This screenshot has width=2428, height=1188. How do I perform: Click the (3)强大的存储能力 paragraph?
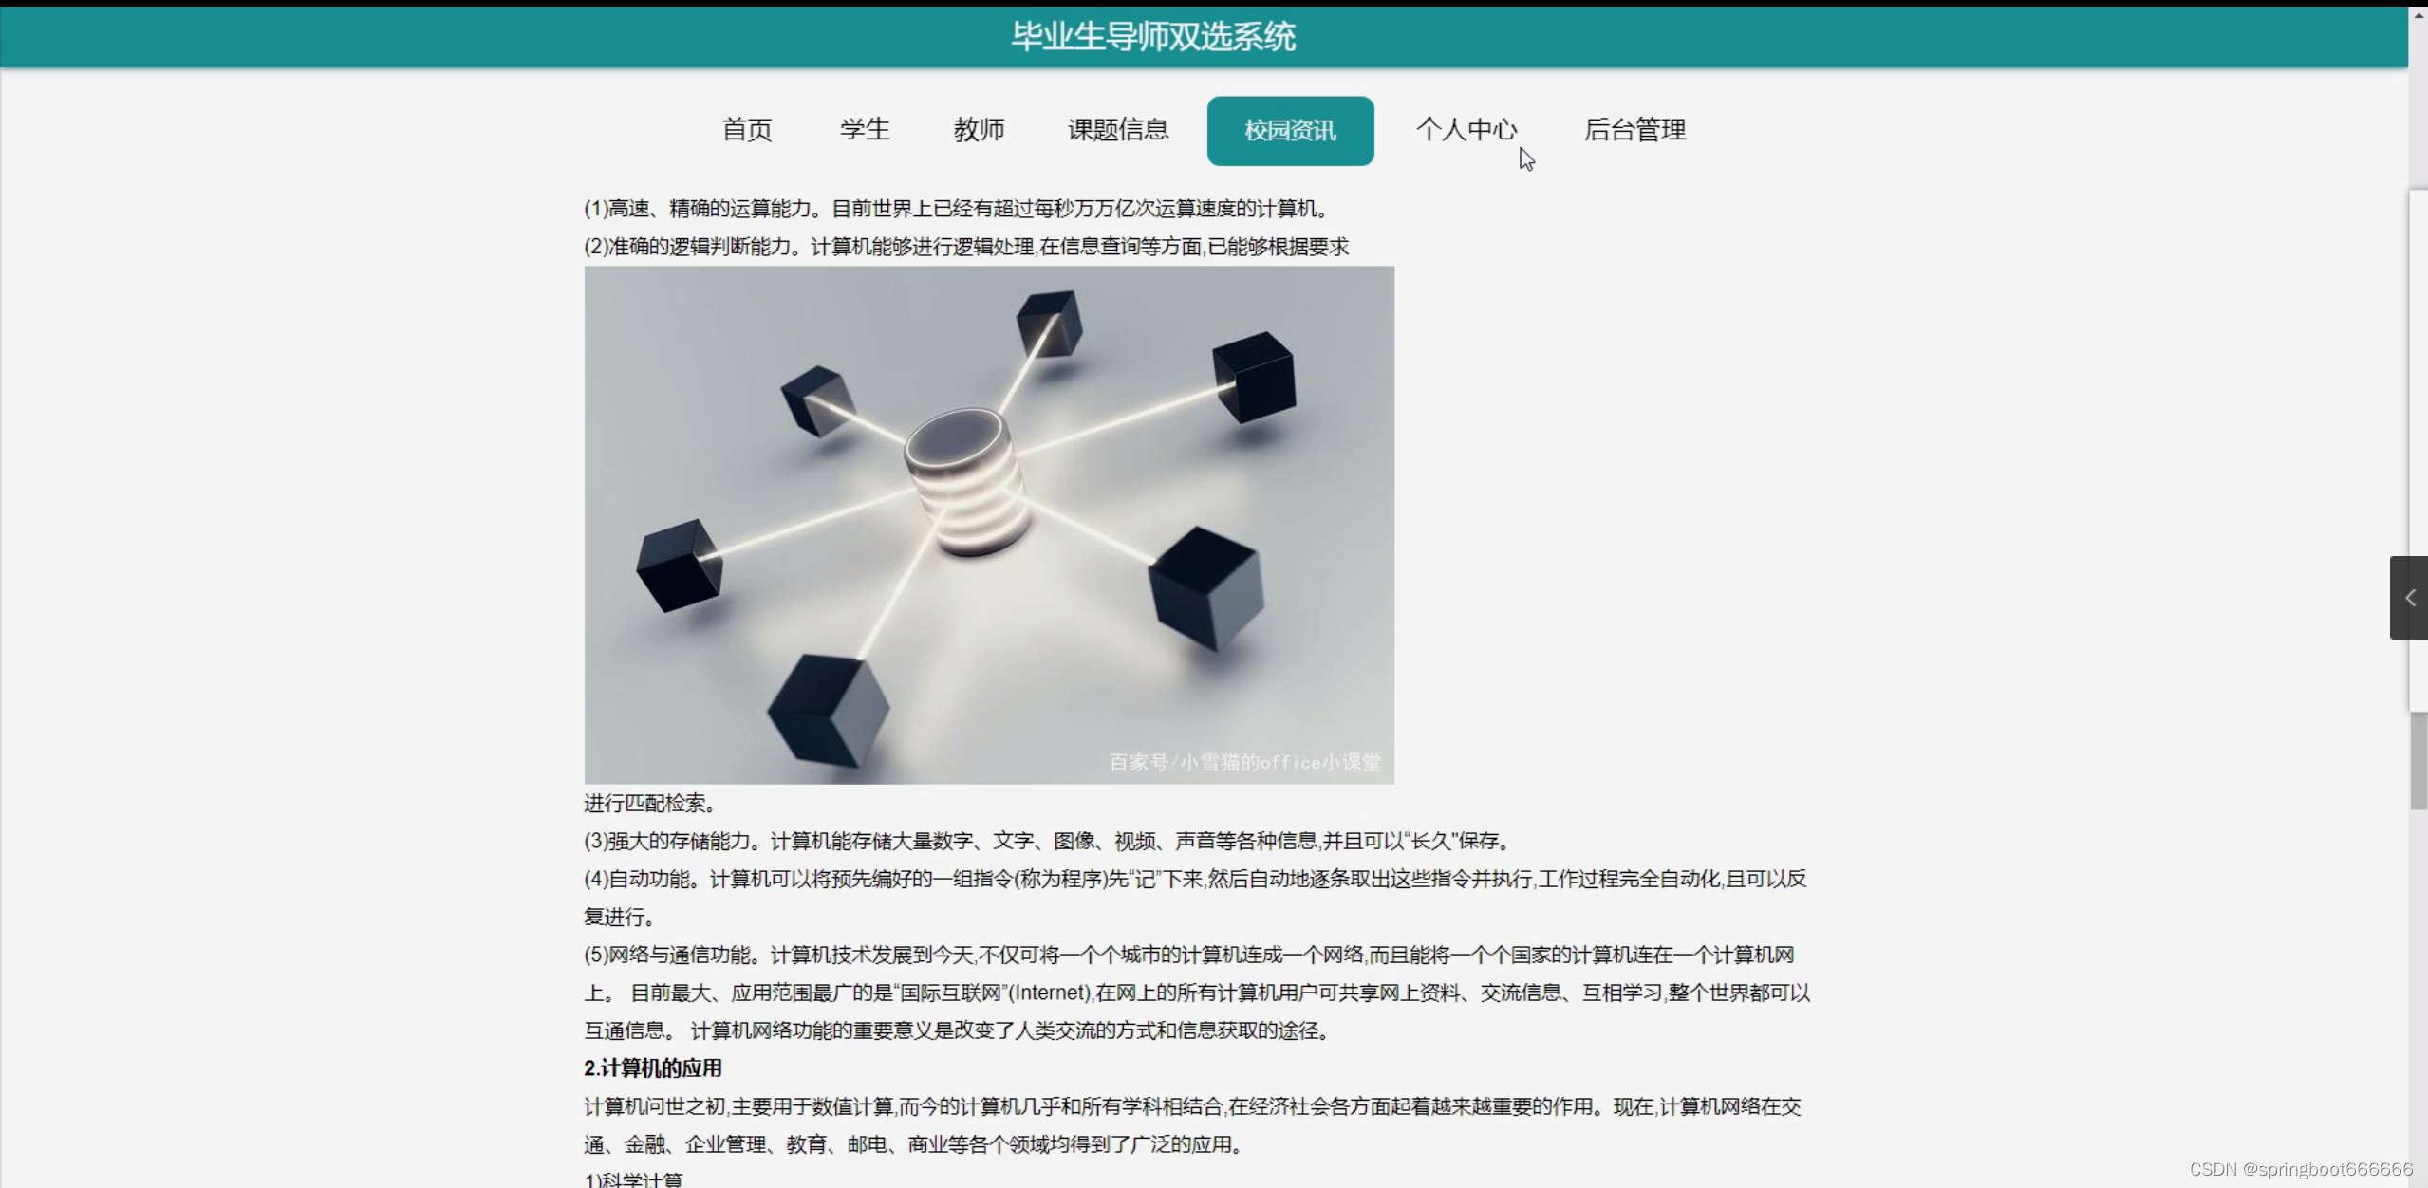[1044, 841]
